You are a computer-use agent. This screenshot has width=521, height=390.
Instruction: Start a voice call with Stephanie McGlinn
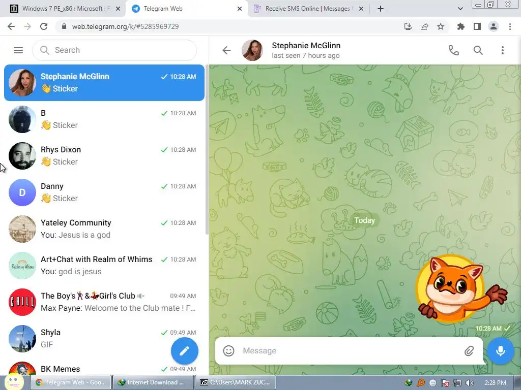click(x=453, y=50)
